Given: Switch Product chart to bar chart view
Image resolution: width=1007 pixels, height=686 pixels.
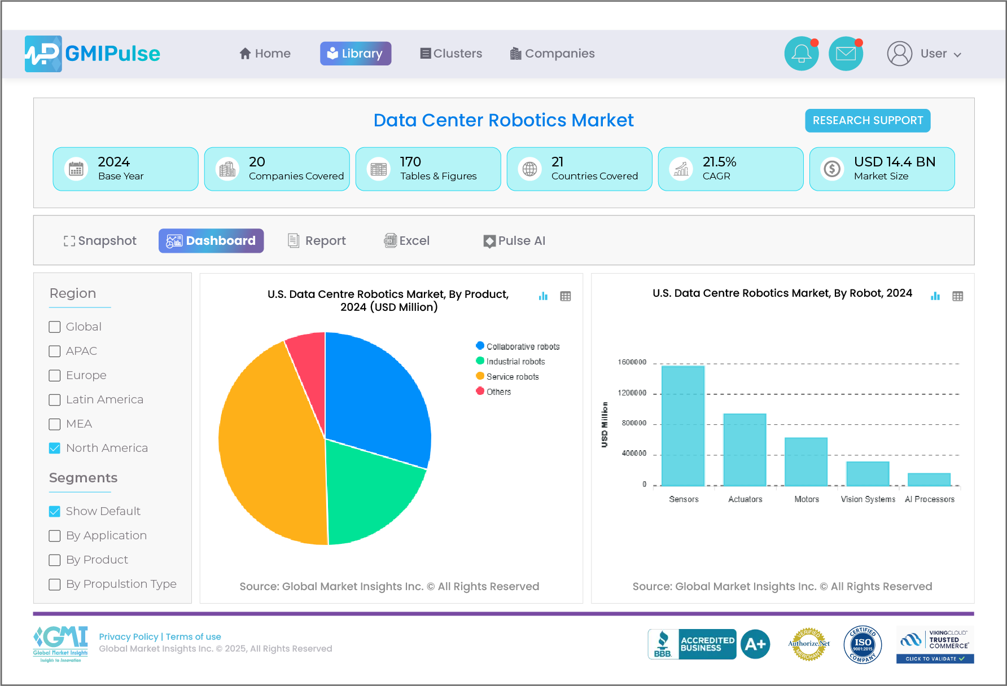Looking at the screenshot, I should point(543,296).
